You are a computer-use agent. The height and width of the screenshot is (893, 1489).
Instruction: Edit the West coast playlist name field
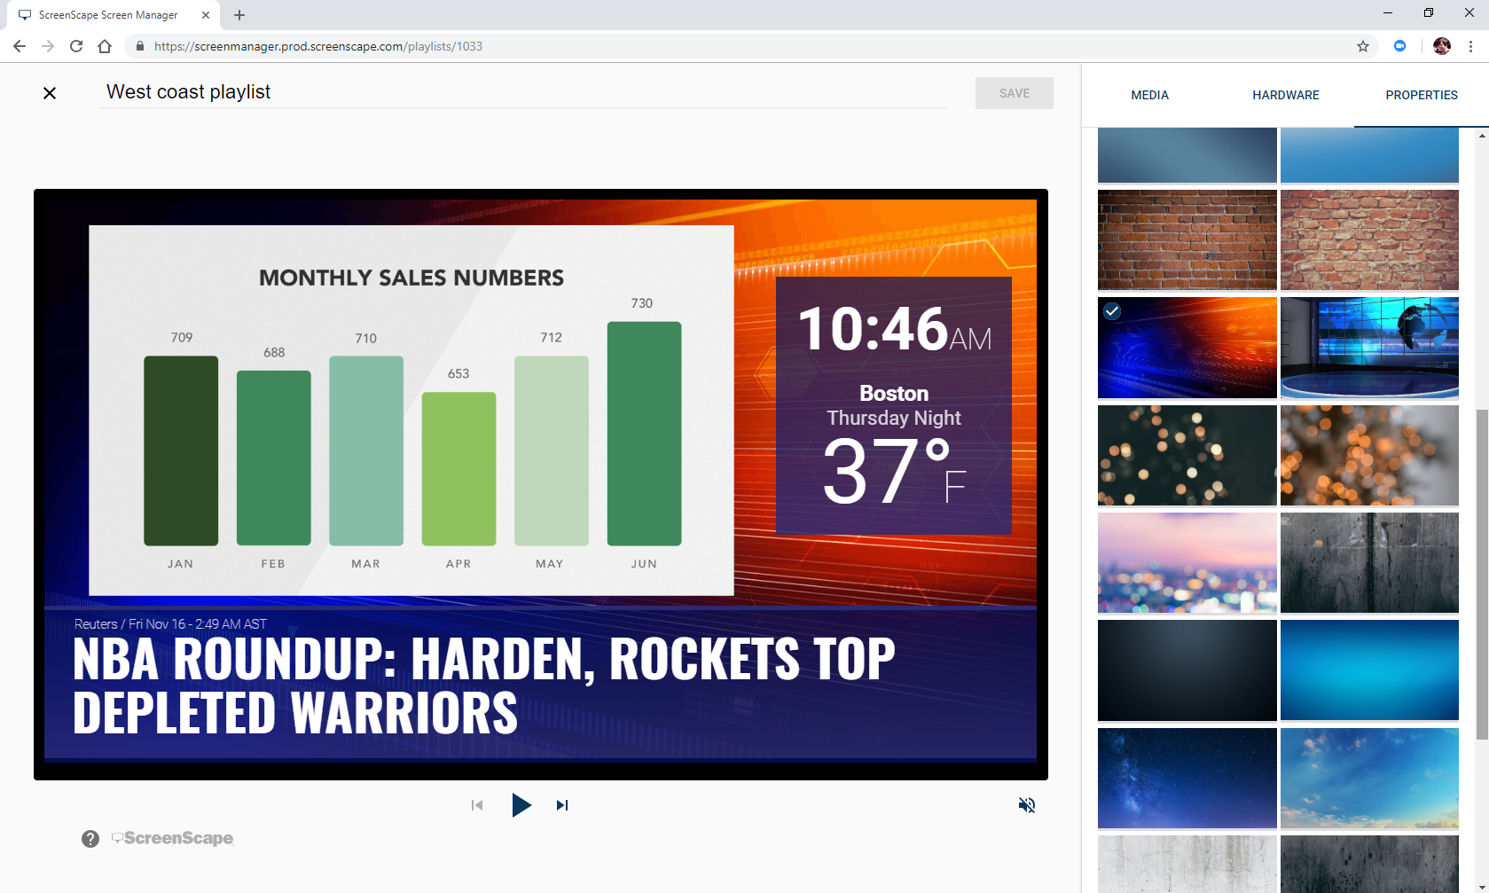(x=523, y=92)
